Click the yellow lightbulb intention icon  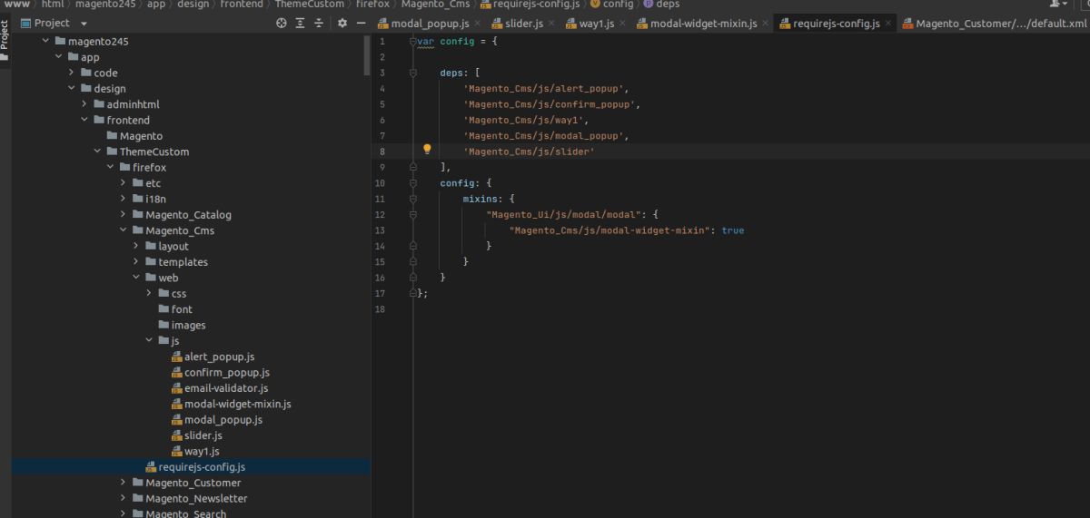(427, 151)
